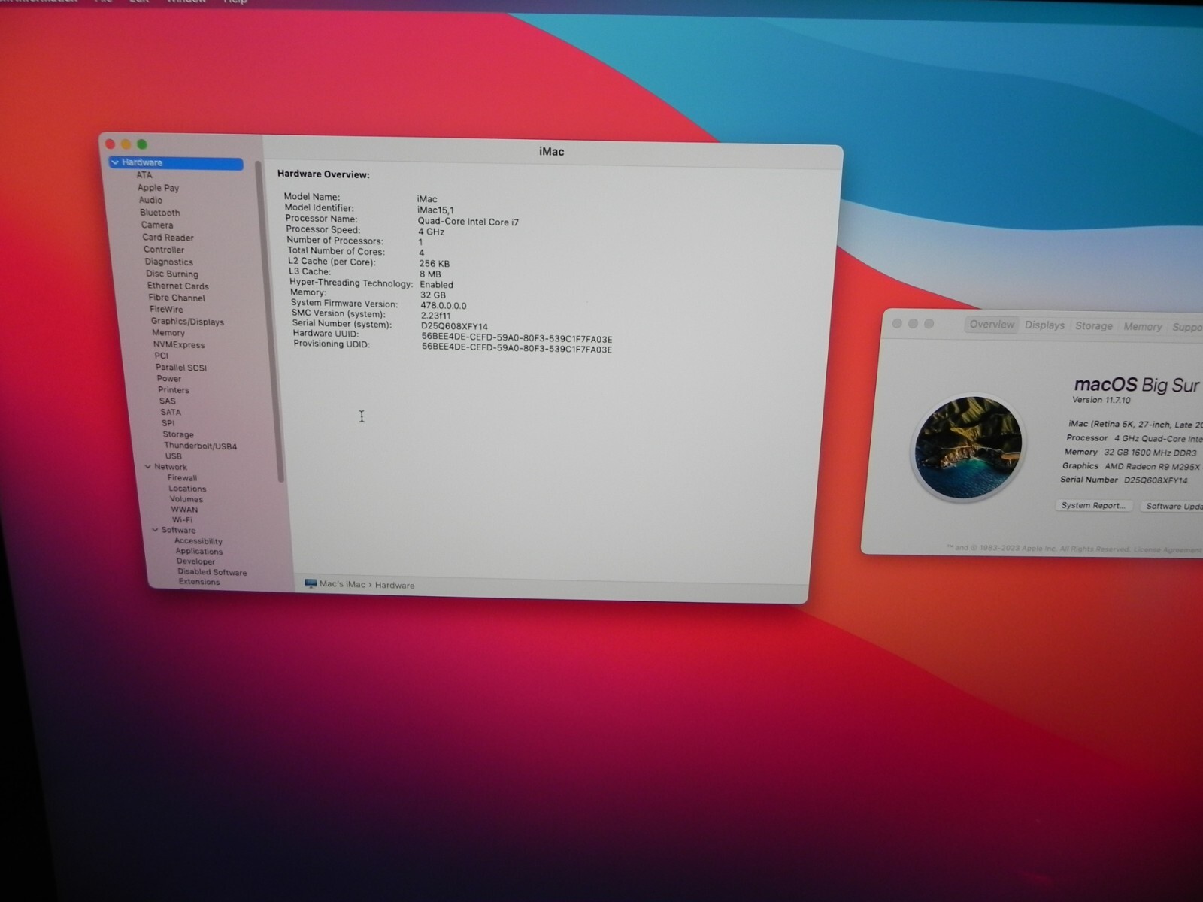This screenshot has height=902, width=1203.
Task: Minimize the iMac System Report window
Action: tap(126, 144)
